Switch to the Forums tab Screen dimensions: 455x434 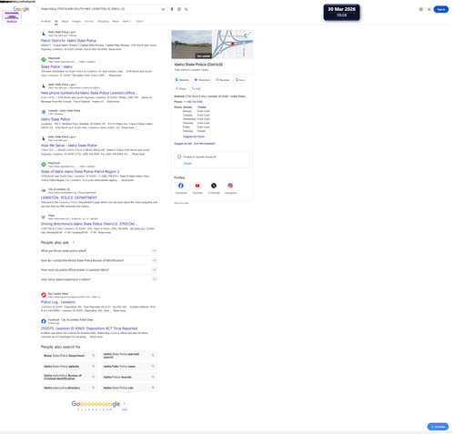click(89, 22)
